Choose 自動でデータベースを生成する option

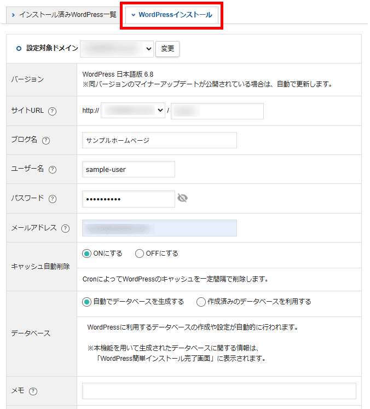click(86, 302)
